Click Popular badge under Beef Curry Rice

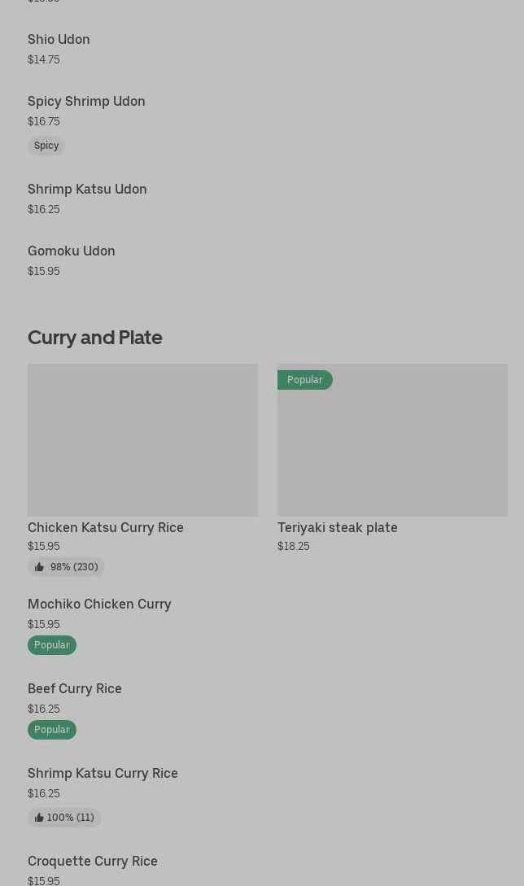pos(51,730)
